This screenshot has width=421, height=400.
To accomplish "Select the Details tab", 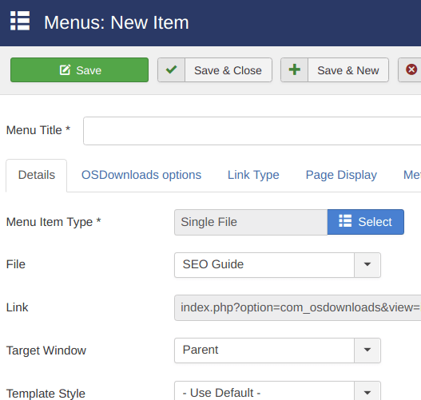I will 37,175.
